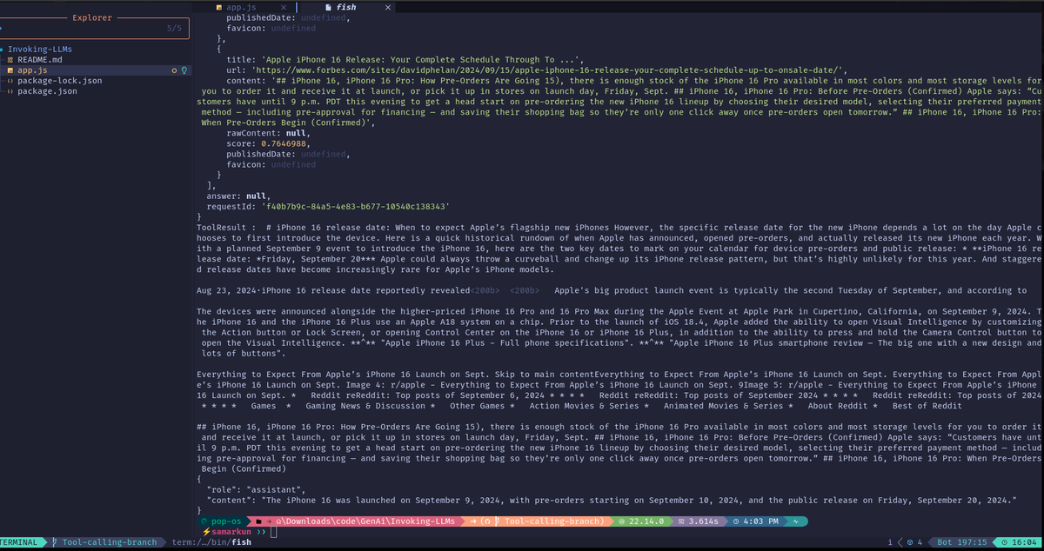Close the app.js tab

point(284,7)
